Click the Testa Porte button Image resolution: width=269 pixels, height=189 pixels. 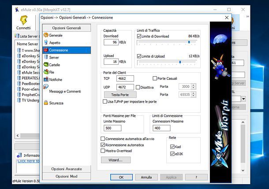click(120, 95)
